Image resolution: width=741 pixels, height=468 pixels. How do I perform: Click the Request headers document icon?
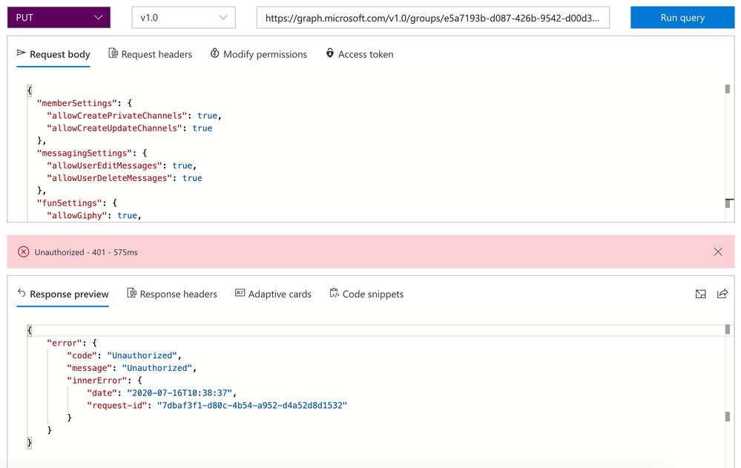[113, 53]
